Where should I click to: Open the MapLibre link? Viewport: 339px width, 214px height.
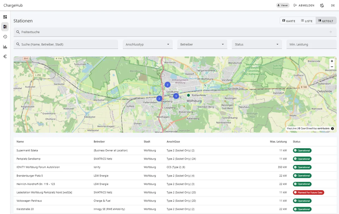[x=292, y=128]
